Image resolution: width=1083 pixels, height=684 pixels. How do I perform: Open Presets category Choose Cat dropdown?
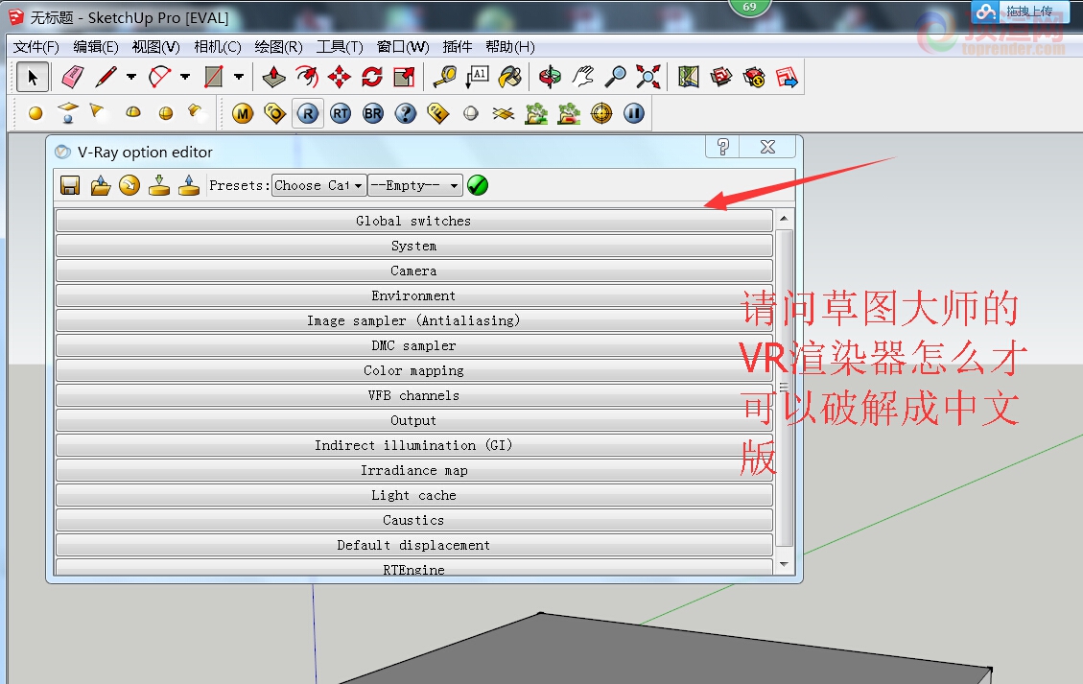pyautogui.click(x=318, y=185)
